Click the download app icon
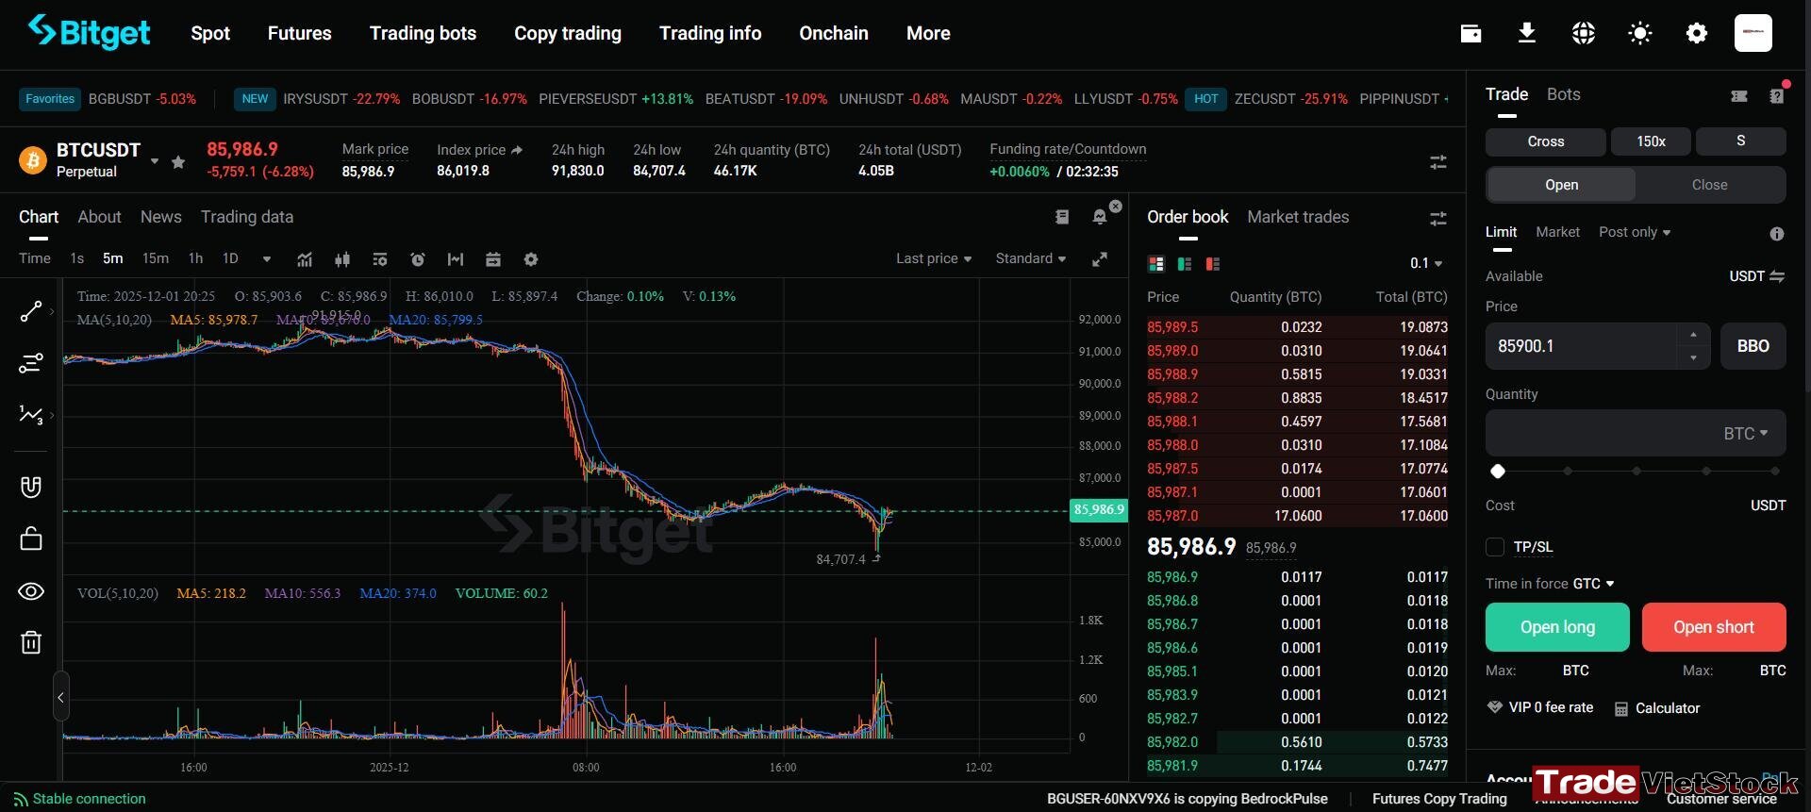Screen dimensions: 1811x812 point(1527,34)
